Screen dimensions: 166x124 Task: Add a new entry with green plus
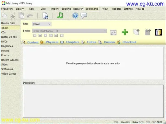click(x=125, y=32)
